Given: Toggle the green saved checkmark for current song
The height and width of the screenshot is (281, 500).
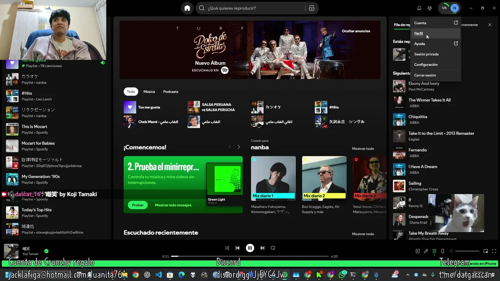Looking at the screenshot, I should pos(46,251).
